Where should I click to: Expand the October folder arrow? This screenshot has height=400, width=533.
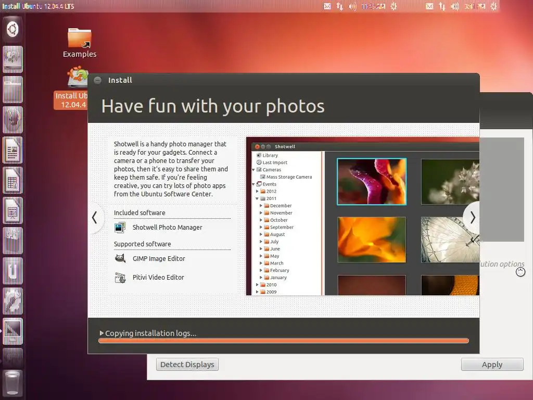click(261, 220)
